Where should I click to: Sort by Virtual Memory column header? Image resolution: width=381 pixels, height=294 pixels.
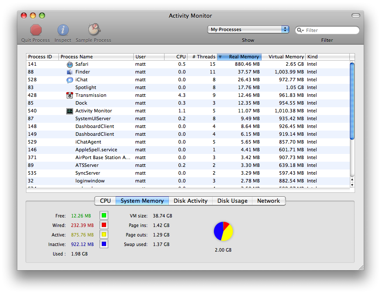(x=283, y=57)
